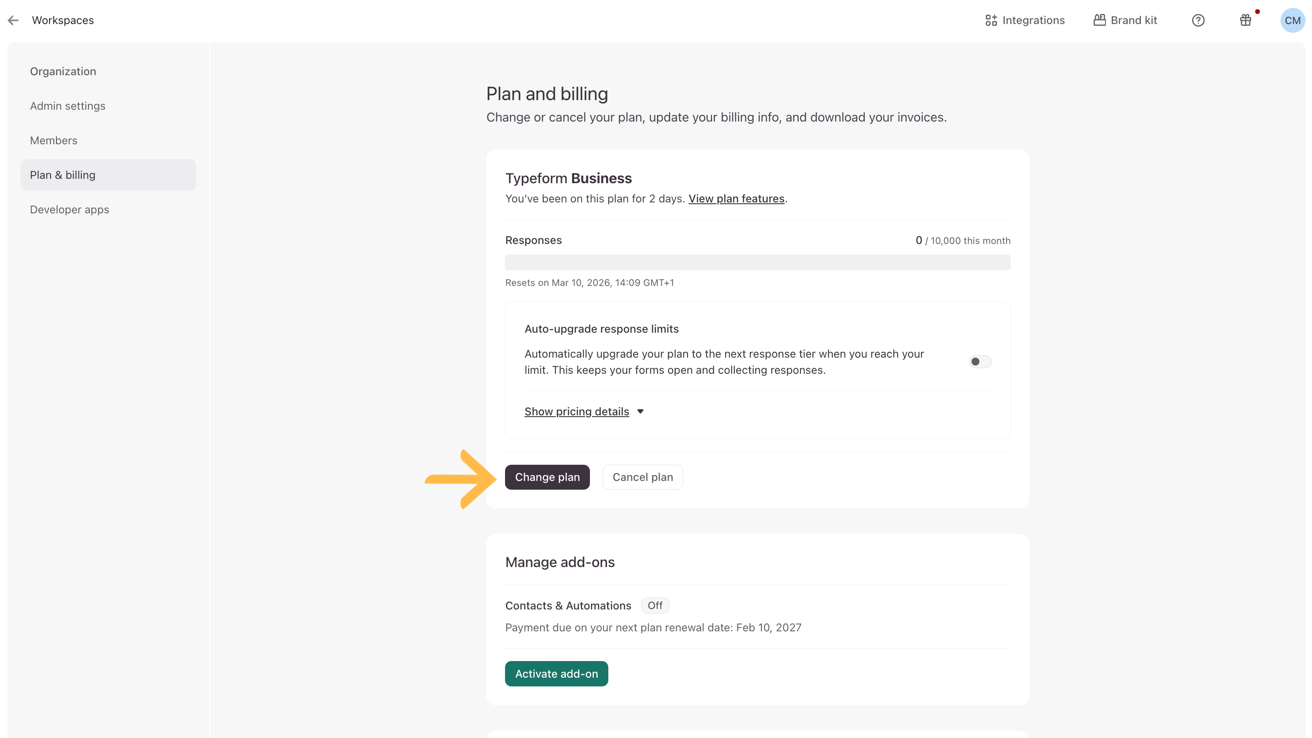Expand Show pricing details
Image resolution: width=1312 pixels, height=738 pixels.
[576, 411]
